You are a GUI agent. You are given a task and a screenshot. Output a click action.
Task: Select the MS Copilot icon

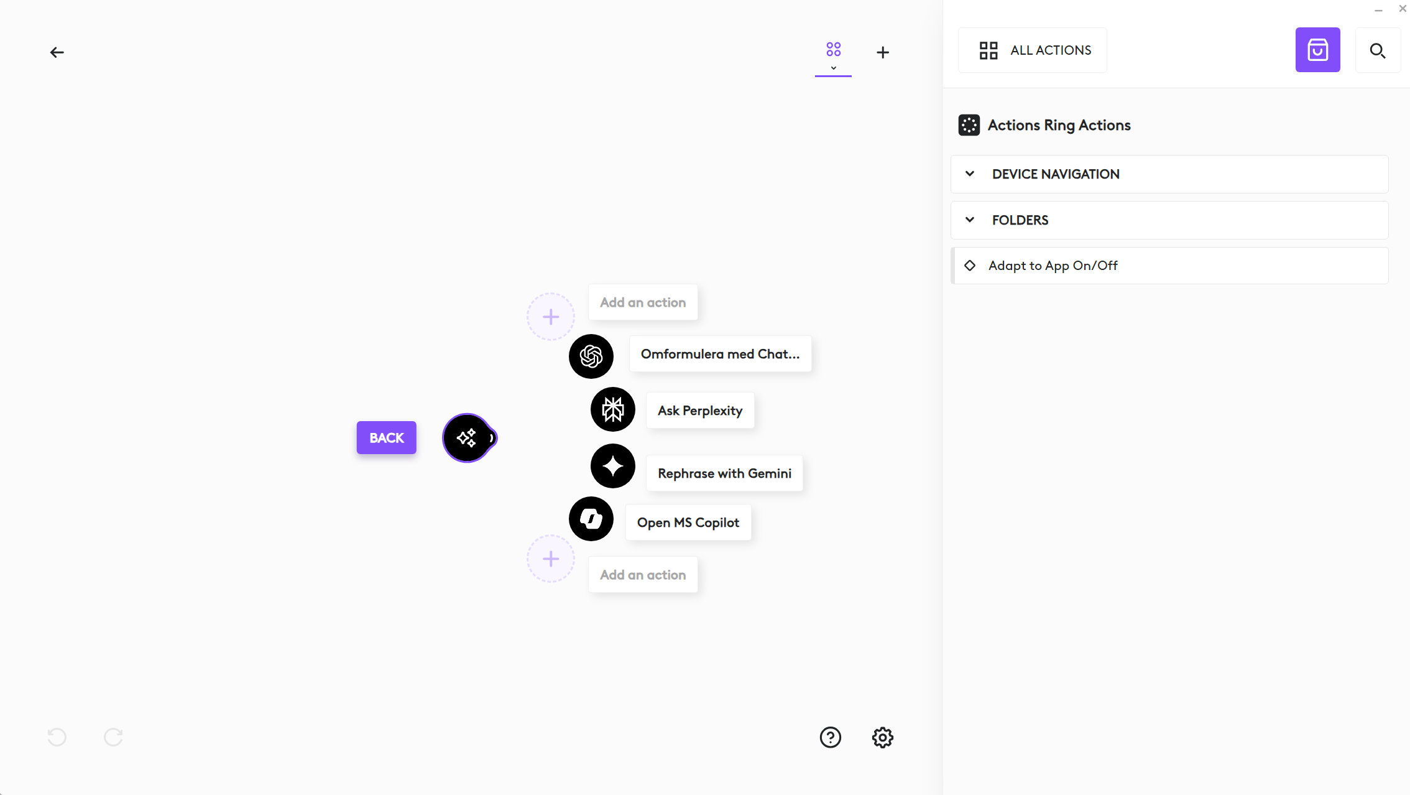coord(591,519)
